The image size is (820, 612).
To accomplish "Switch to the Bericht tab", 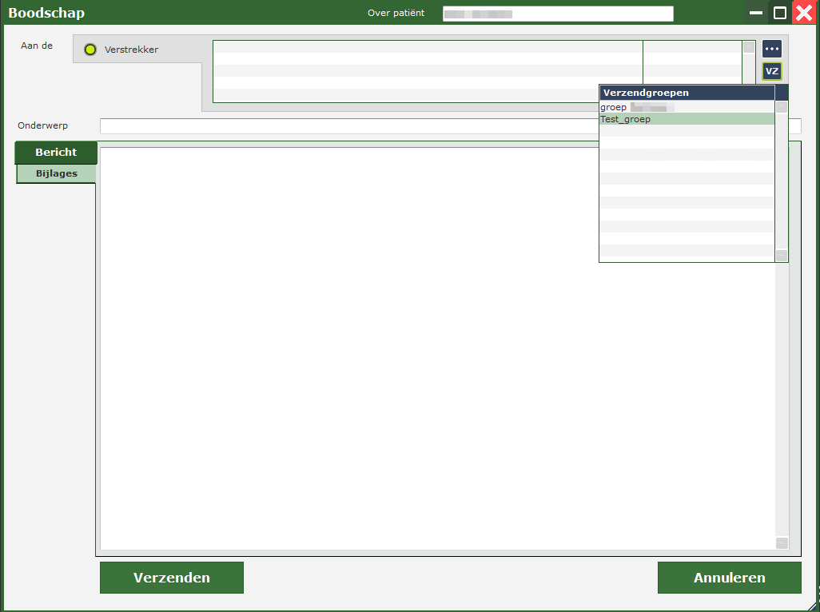I will (56, 153).
